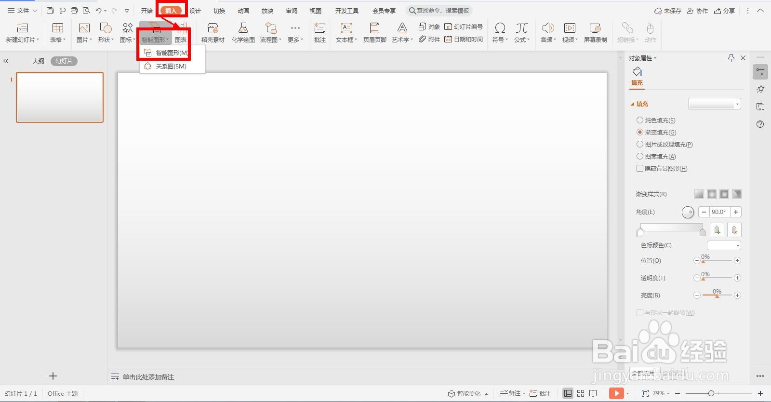771x402 pixels.
Task: Adjust the 透明度 transparency slider
Action: click(717, 278)
